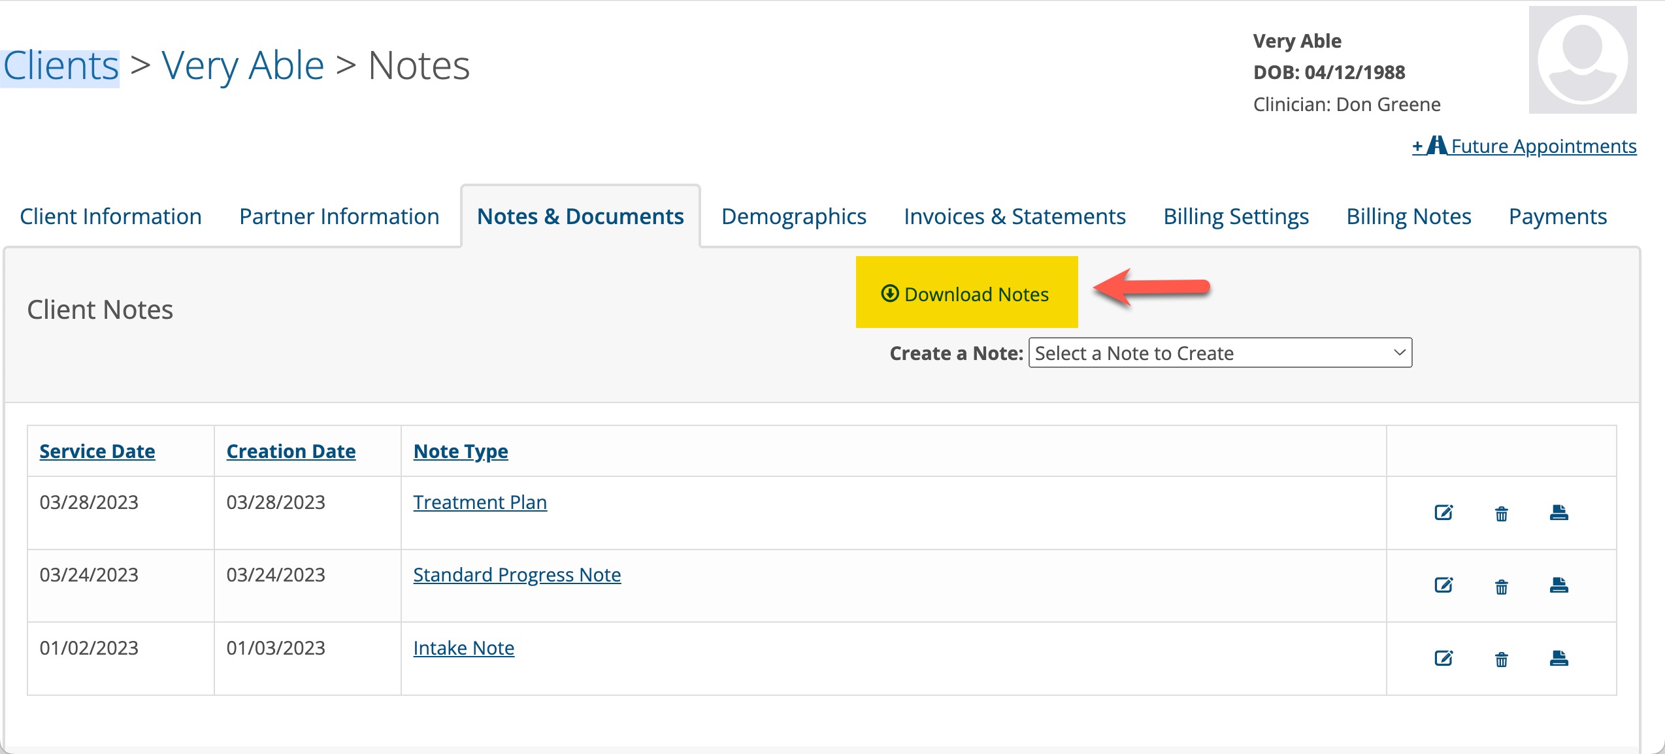Navigate back to Clients breadcrumb

point(59,63)
